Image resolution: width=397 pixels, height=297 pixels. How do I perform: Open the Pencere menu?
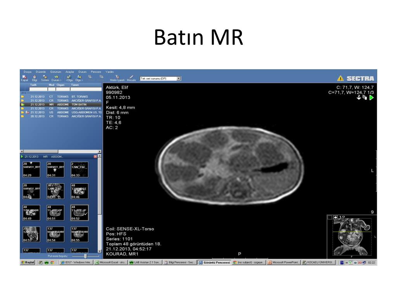click(96, 72)
